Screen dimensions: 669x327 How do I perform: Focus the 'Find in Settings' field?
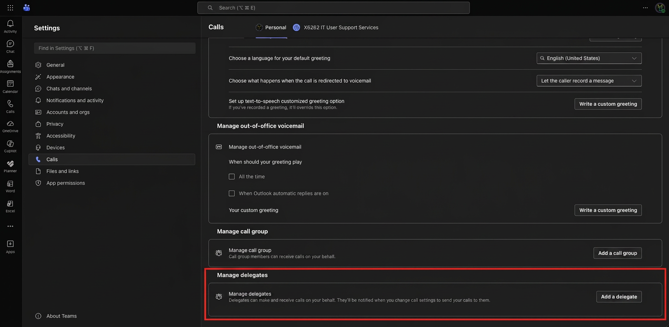tap(115, 48)
